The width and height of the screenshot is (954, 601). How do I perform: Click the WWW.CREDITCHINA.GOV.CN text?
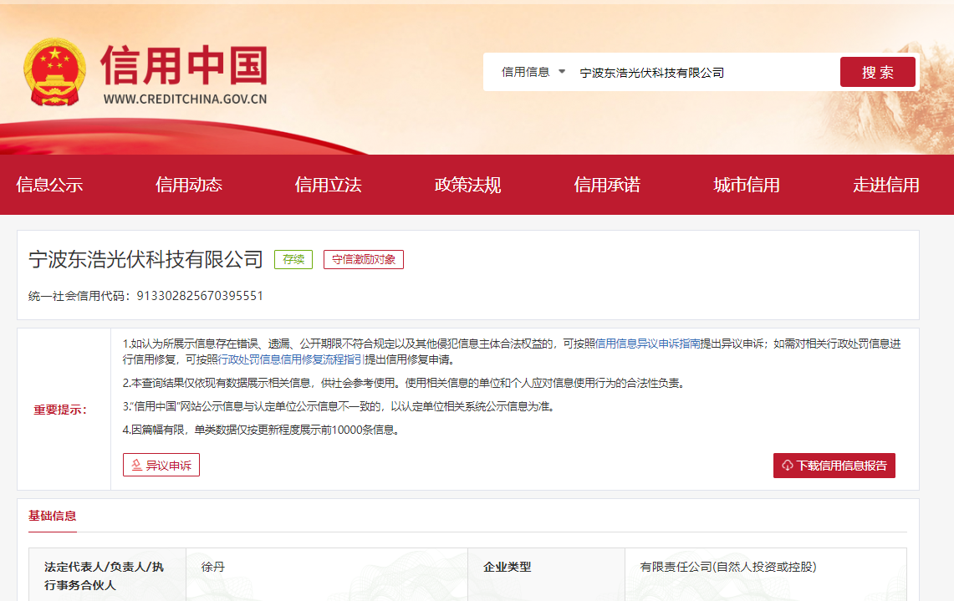pos(185,99)
